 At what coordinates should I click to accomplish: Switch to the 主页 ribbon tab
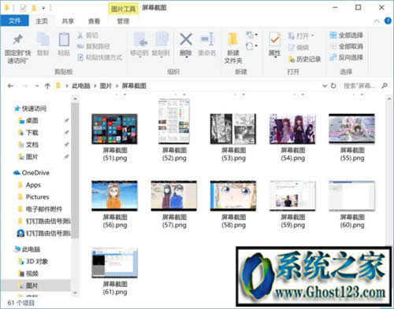click(42, 21)
